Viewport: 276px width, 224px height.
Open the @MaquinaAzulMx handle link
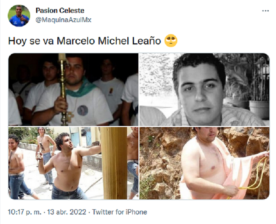pyautogui.click(x=63, y=20)
